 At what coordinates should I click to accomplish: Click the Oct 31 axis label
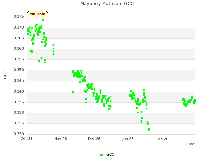click(27, 139)
